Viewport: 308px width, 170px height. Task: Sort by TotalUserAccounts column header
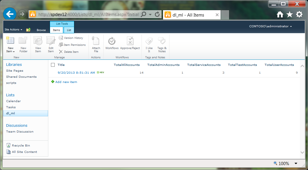point(279,65)
